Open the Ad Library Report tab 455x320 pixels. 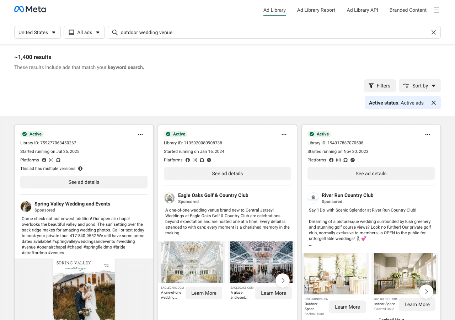pos(316,10)
